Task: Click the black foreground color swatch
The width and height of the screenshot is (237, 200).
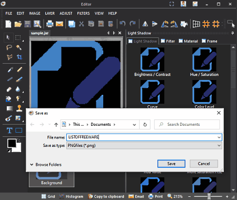Action: [12, 143]
